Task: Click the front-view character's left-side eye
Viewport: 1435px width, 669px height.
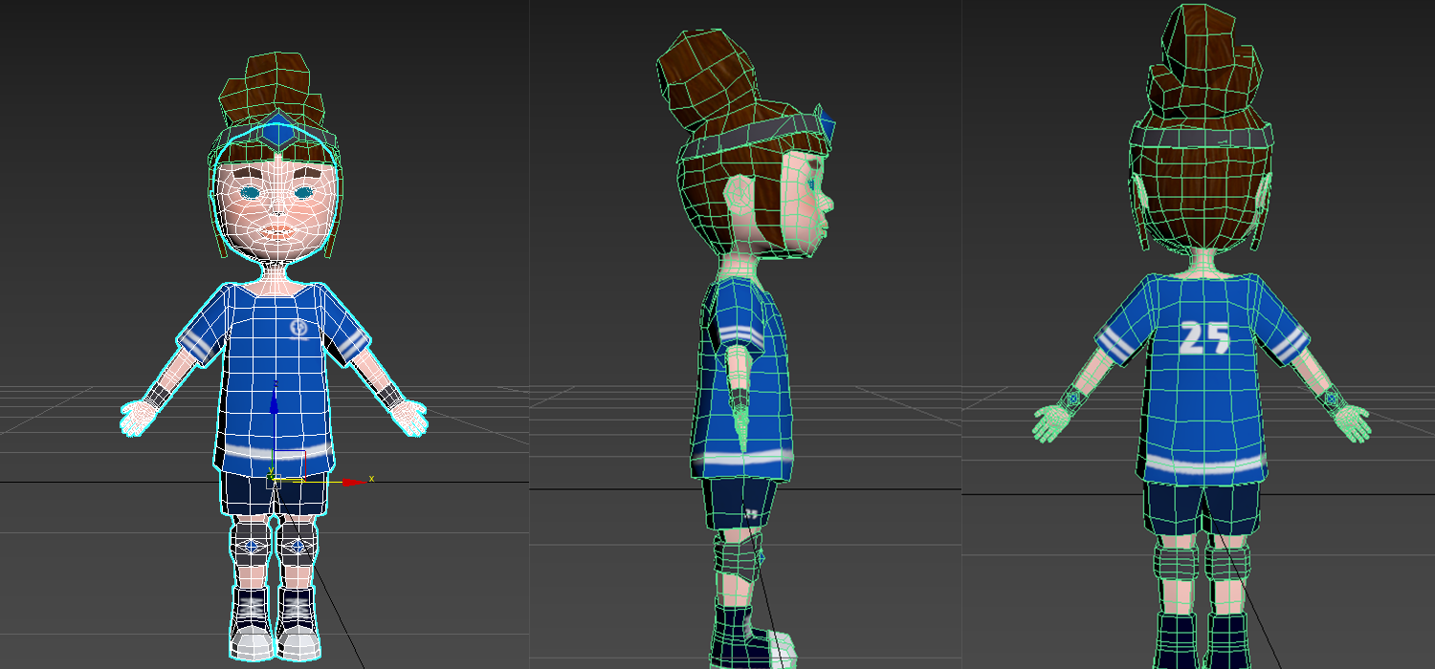Action: tap(251, 192)
